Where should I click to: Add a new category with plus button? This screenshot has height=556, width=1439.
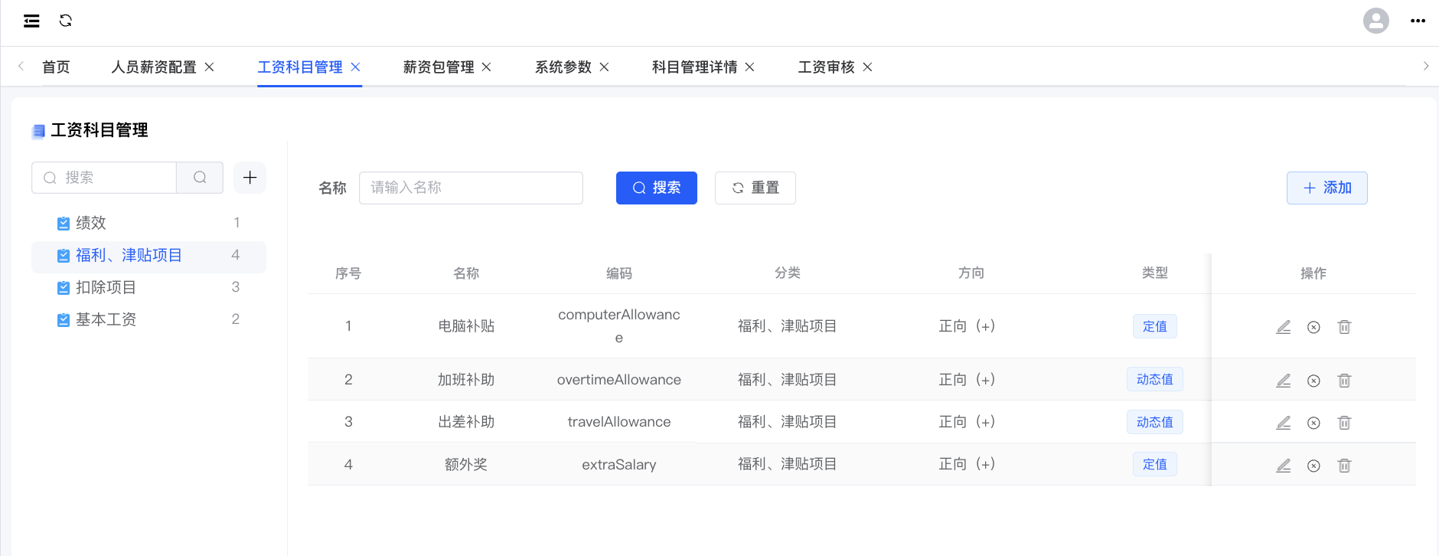(x=250, y=178)
